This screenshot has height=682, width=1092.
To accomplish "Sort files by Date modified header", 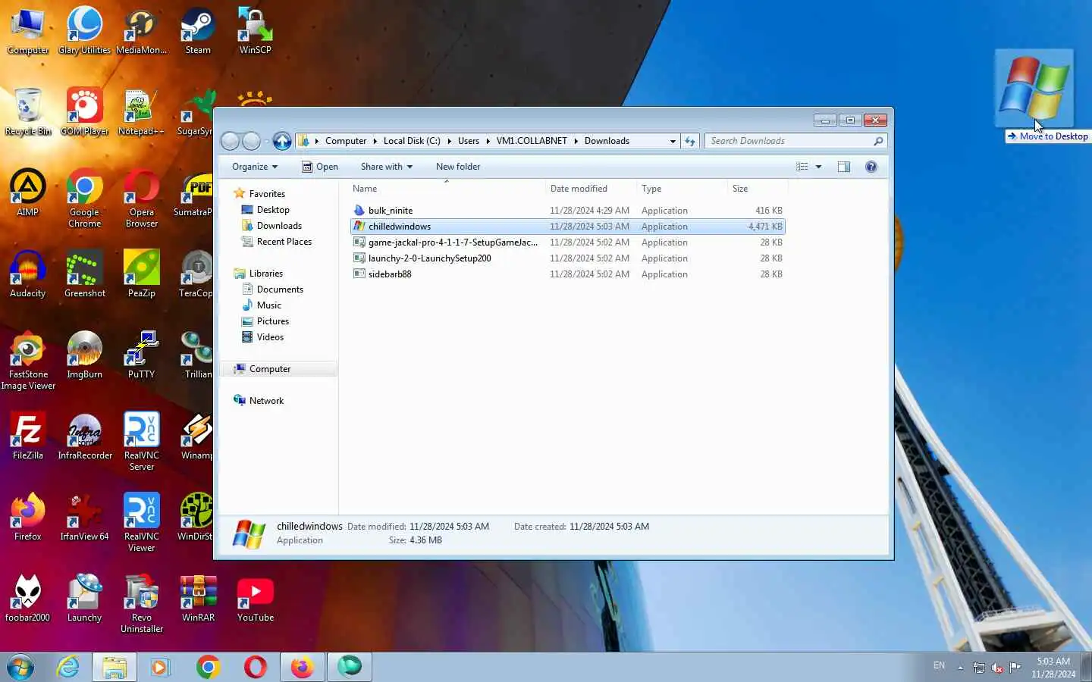I will tap(591, 189).
